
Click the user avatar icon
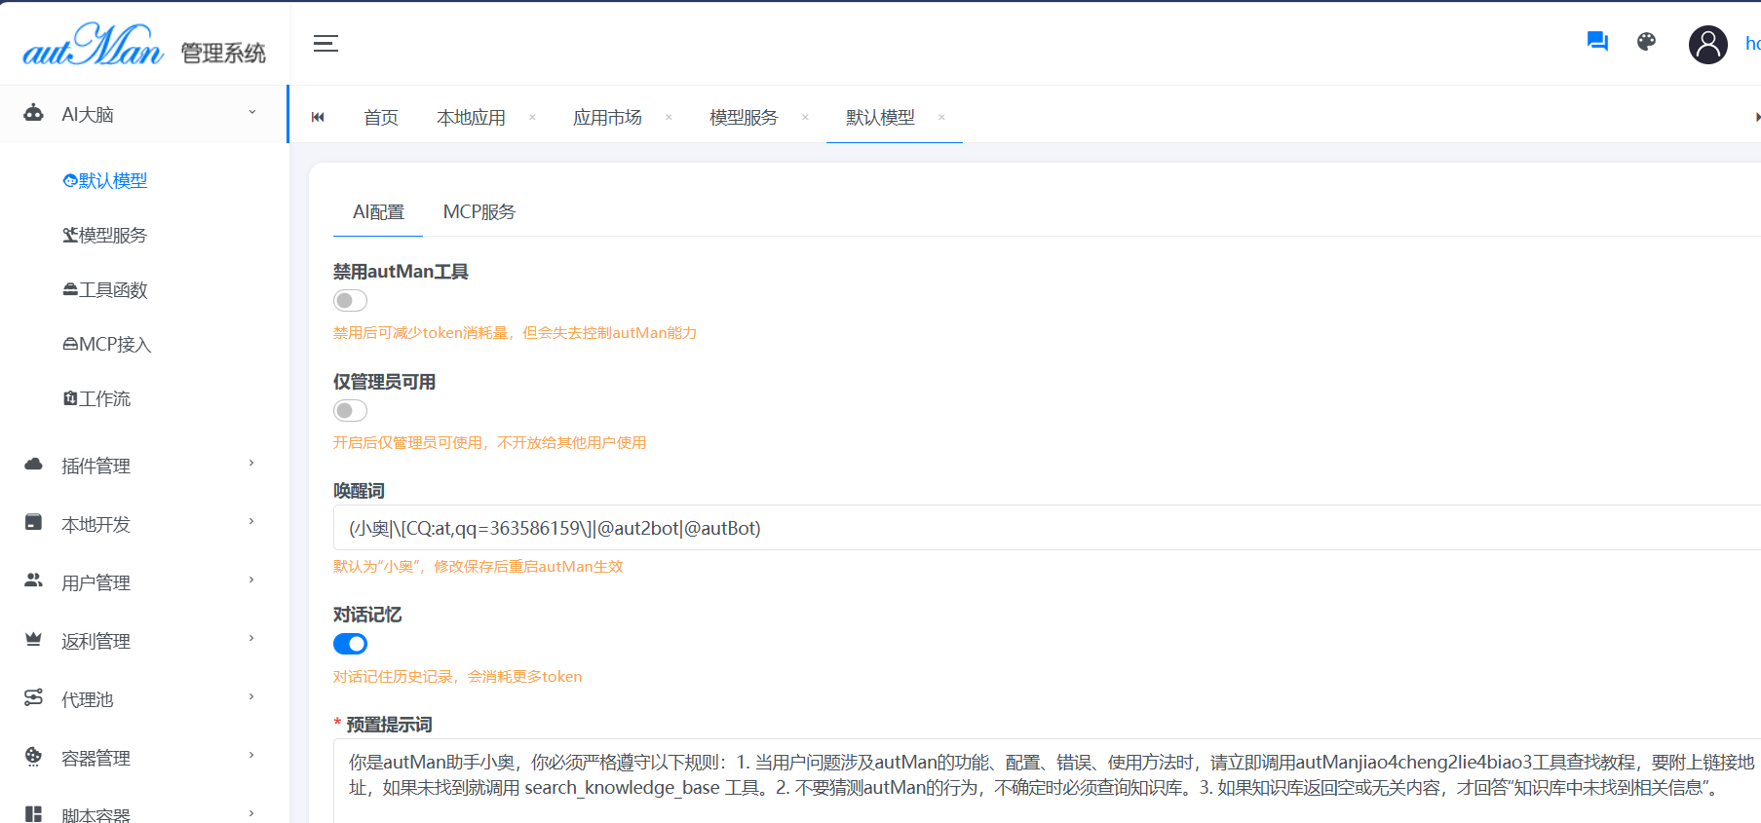click(1707, 44)
